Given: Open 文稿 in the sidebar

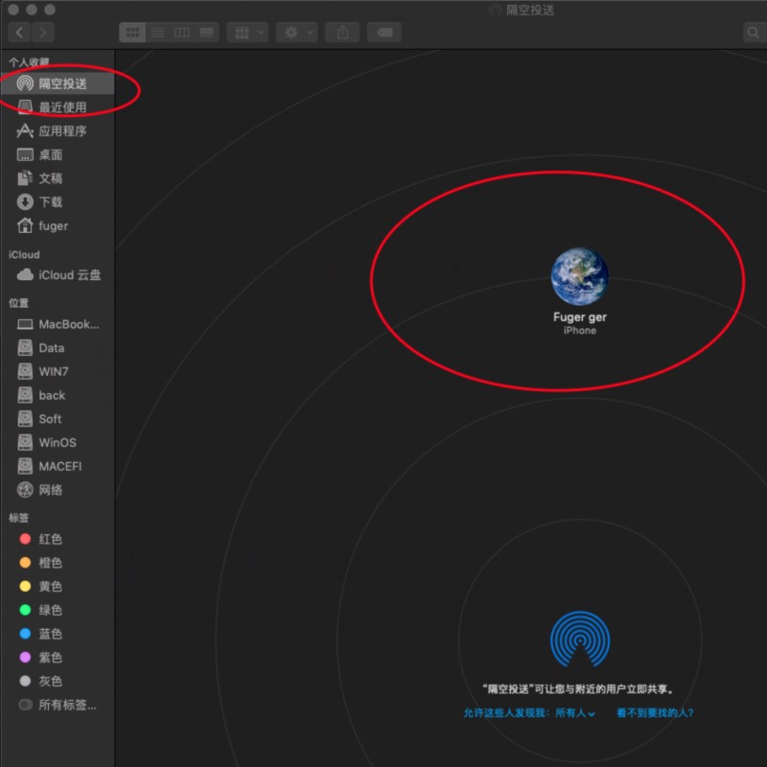Looking at the screenshot, I should click(x=58, y=178).
